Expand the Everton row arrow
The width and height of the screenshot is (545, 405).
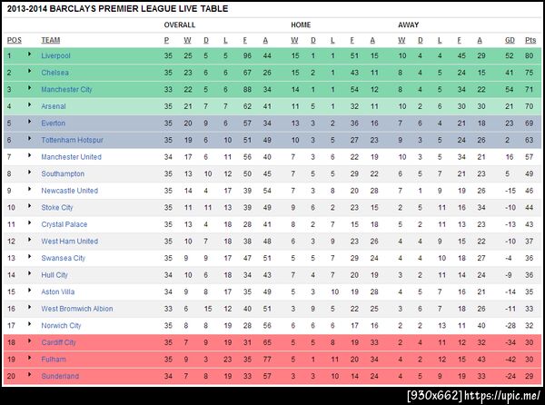[29, 123]
